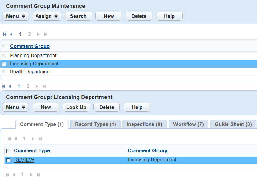Click previous page arrow in top pager
The height and width of the screenshot is (178, 257).
[x=12, y=34]
